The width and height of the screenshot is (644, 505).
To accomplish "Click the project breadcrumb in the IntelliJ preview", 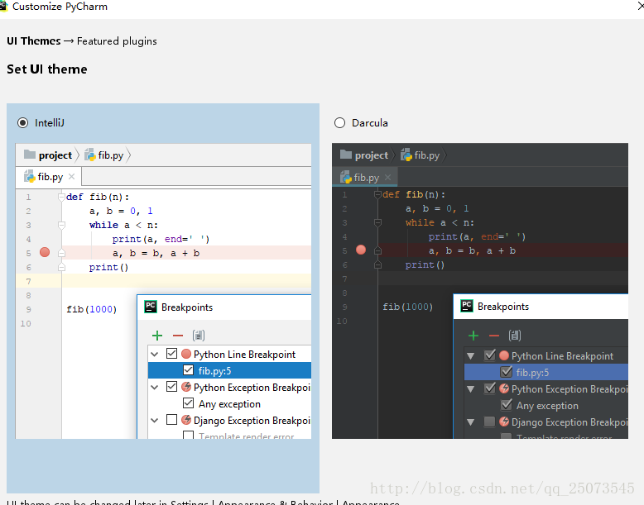I will [x=55, y=155].
